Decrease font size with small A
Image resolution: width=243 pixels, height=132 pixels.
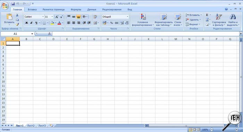[x=61, y=17]
